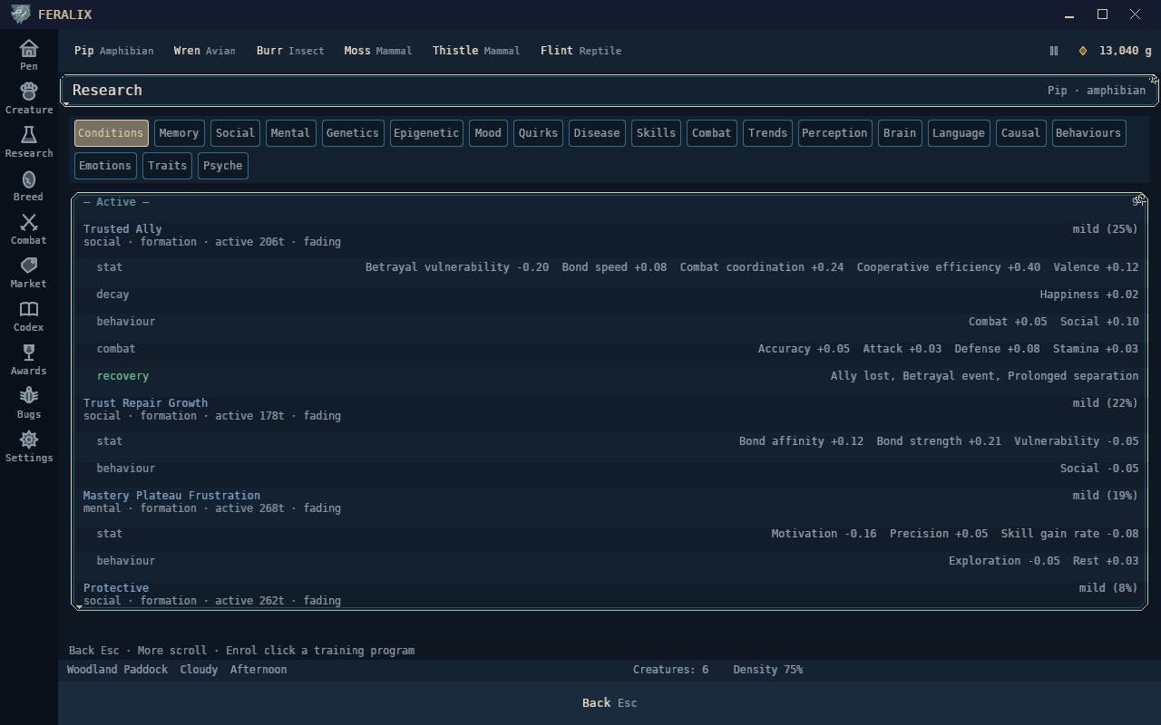Click the mild (19%) severity value
The height and width of the screenshot is (725, 1161).
(1105, 496)
